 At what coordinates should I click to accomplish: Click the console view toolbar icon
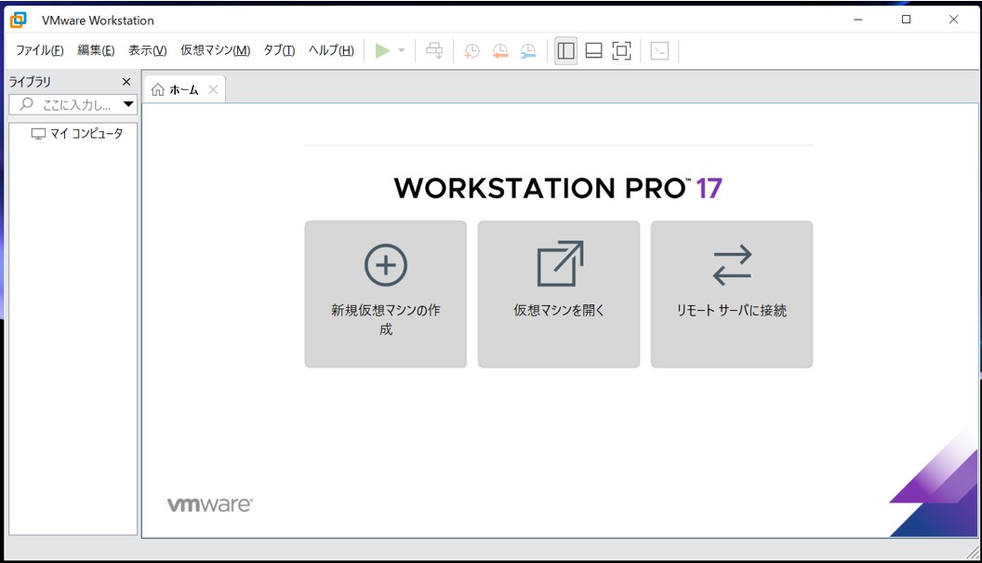659,51
